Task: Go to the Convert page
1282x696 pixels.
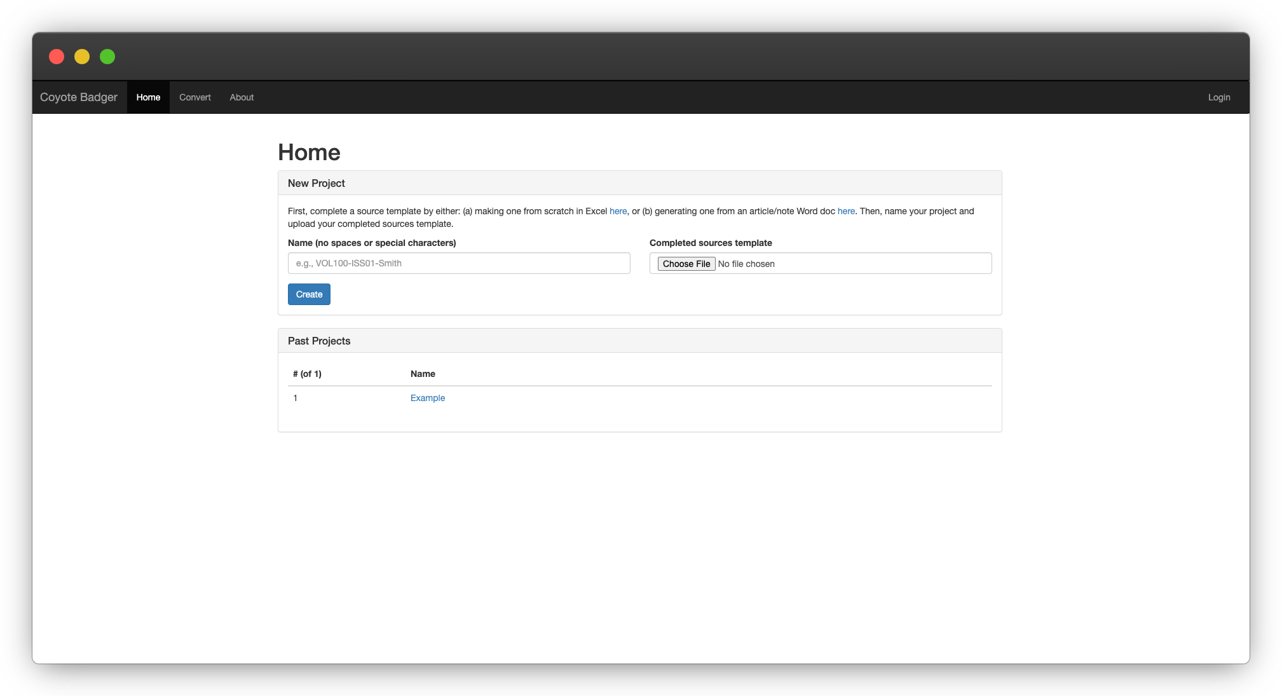Action: click(x=194, y=97)
